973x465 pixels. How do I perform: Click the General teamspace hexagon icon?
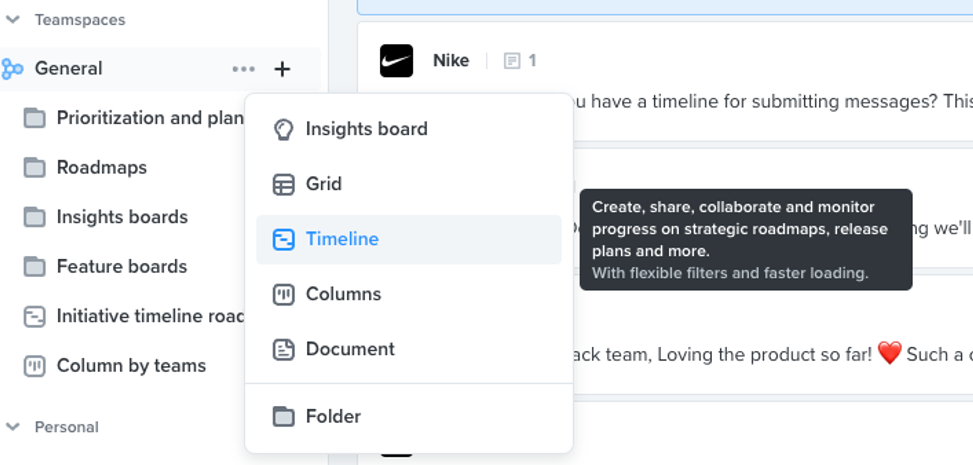click(x=13, y=69)
